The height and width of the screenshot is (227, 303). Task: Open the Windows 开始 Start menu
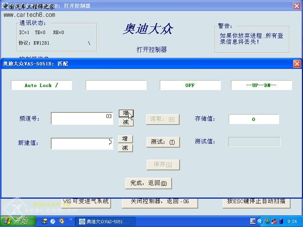[x=18, y=221]
